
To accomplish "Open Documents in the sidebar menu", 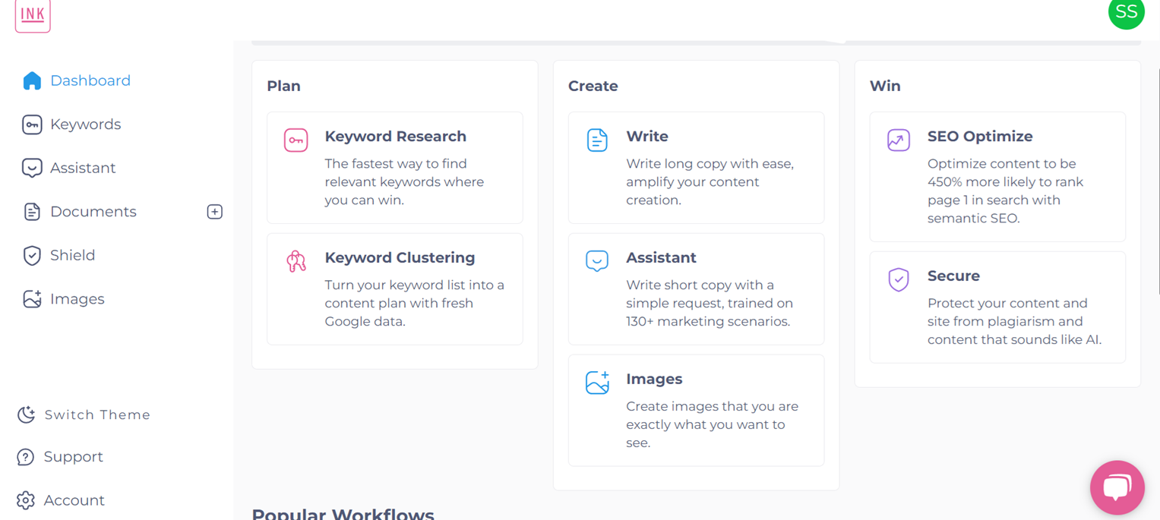I will tap(93, 212).
